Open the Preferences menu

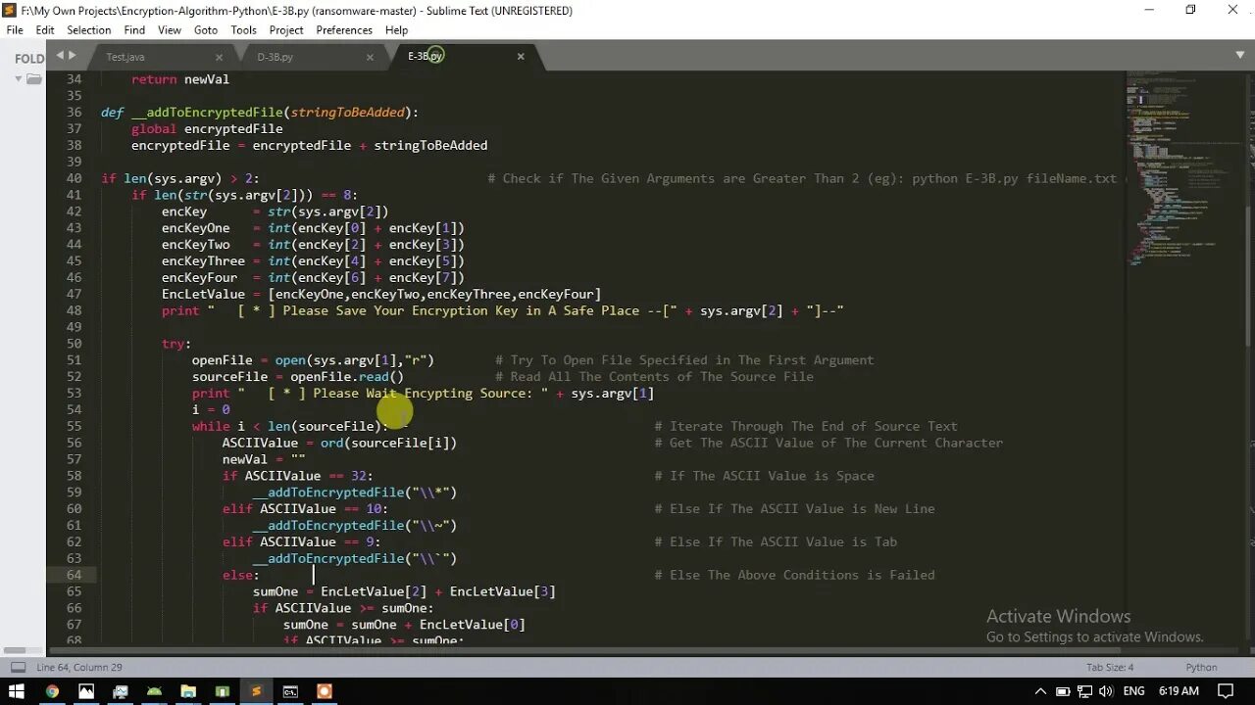click(344, 30)
